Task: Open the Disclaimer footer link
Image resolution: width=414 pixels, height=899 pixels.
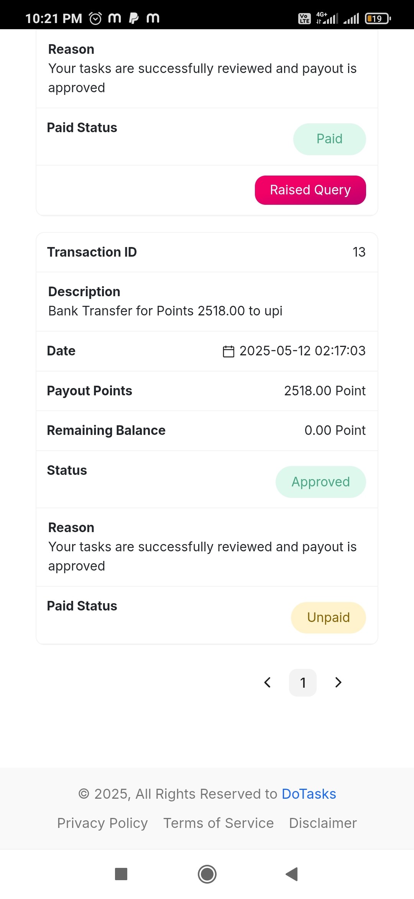Action: [x=323, y=823]
